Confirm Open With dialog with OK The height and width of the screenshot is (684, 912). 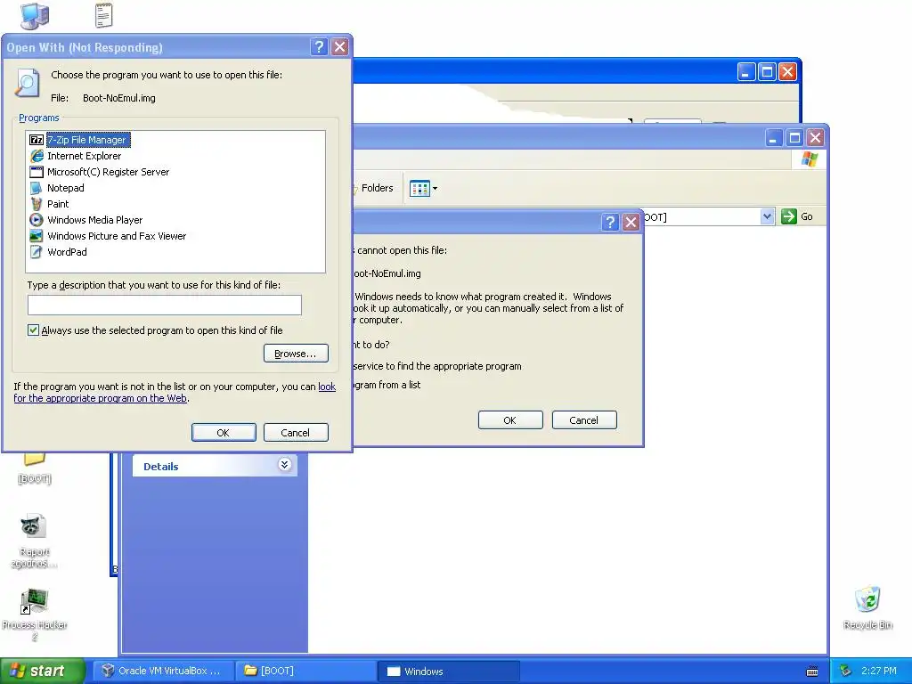224,432
